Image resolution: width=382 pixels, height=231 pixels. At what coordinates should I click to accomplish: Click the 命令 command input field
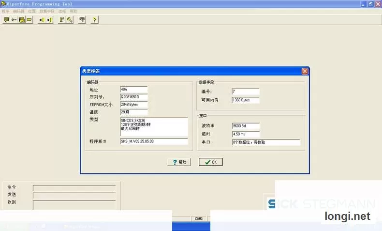coord(74,188)
